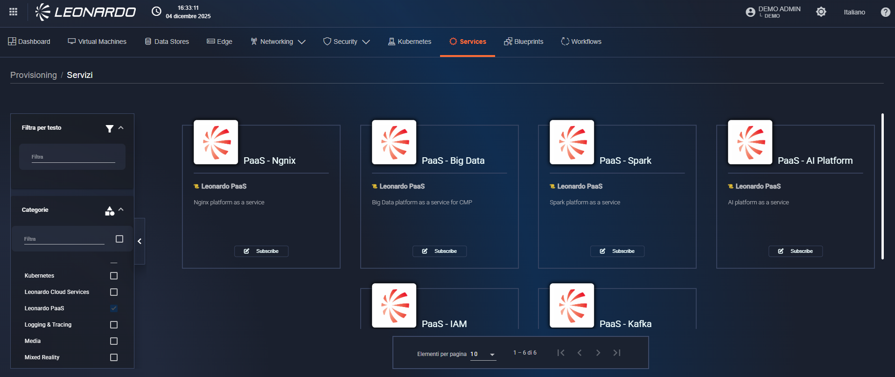The image size is (895, 377).
Task: Switch to the Blueprints tab
Action: 524,42
